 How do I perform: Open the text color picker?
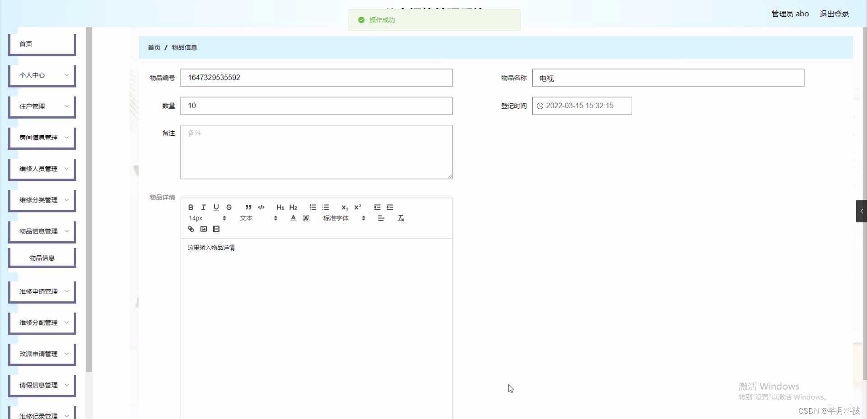(293, 218)
